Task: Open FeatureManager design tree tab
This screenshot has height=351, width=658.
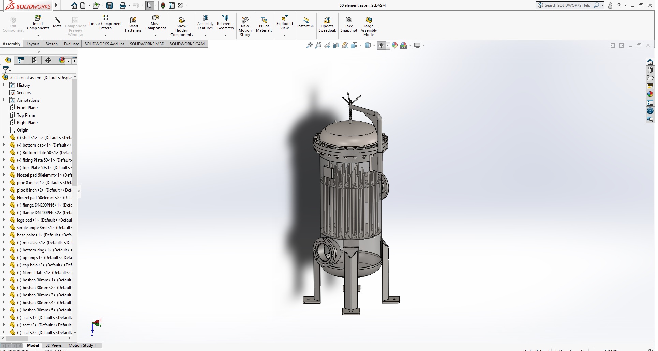Action: coord(8,60)
